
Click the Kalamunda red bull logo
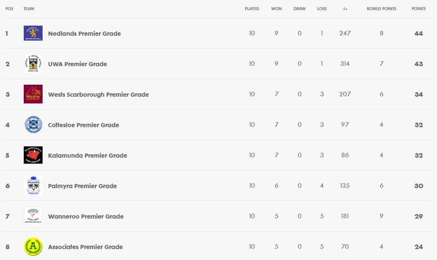(33, 155)
